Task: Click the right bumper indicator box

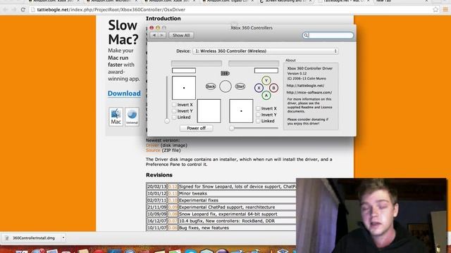Action: pyautogui.click(x=266, y=70)
